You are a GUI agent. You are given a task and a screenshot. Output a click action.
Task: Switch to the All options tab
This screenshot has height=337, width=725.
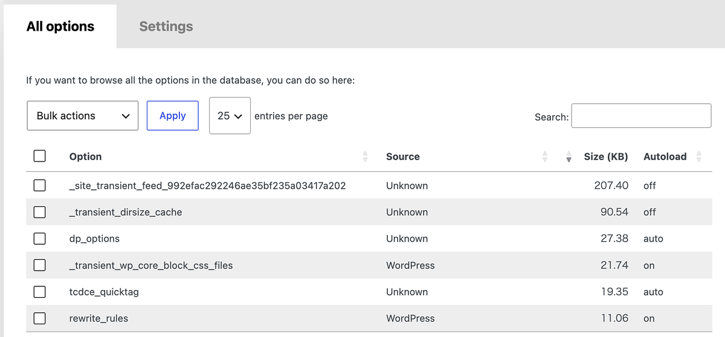coord(60,27)
